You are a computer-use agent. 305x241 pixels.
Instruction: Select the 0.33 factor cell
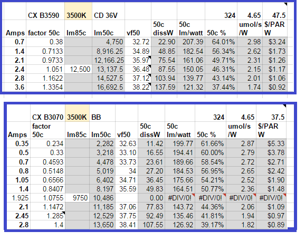[x=47, y=152]
